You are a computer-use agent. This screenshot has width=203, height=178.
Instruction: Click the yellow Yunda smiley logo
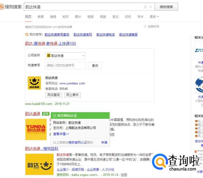pos(34,83)
